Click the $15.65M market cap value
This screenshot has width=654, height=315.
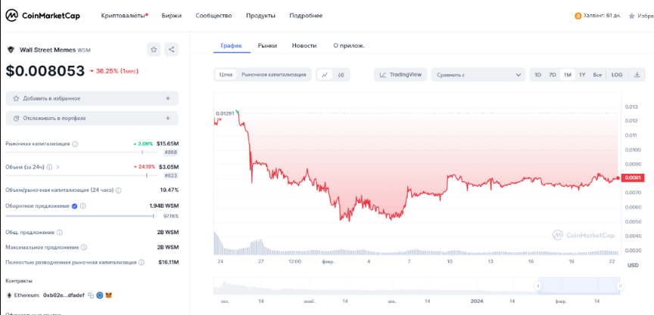pyautogui.click(x=168, y=144)
